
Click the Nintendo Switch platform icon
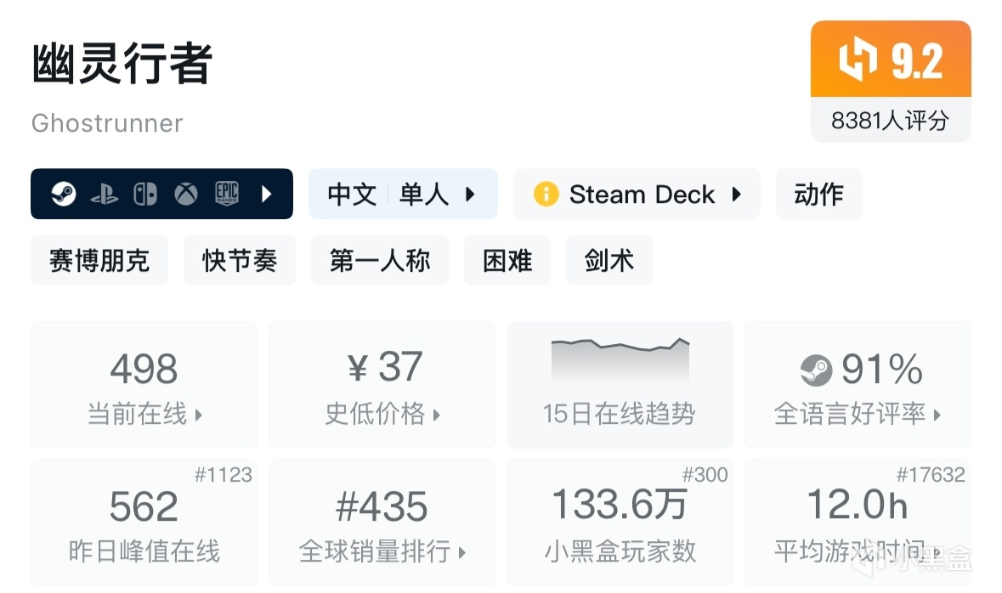coord(145,195)
